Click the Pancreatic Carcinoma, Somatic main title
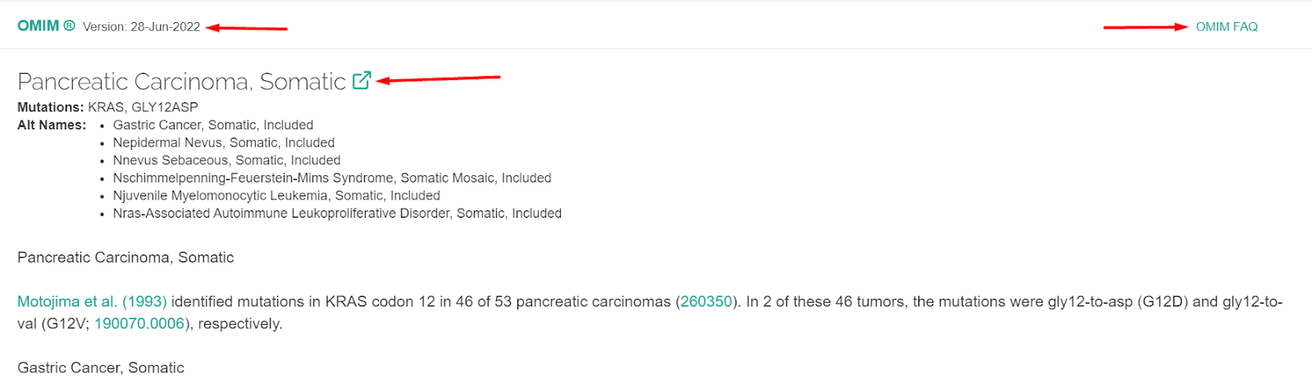Screen dimensions: 1312x392 point(181,82)
